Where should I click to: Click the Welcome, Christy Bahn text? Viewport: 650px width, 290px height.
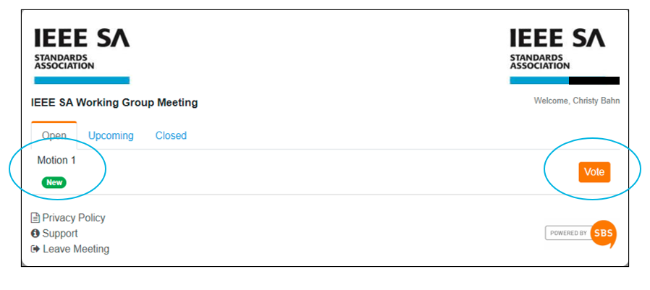[x=577, y=101]
